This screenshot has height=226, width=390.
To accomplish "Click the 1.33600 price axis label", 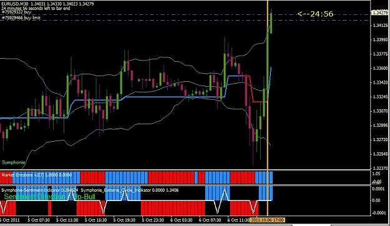I will [x=380, y=68].
